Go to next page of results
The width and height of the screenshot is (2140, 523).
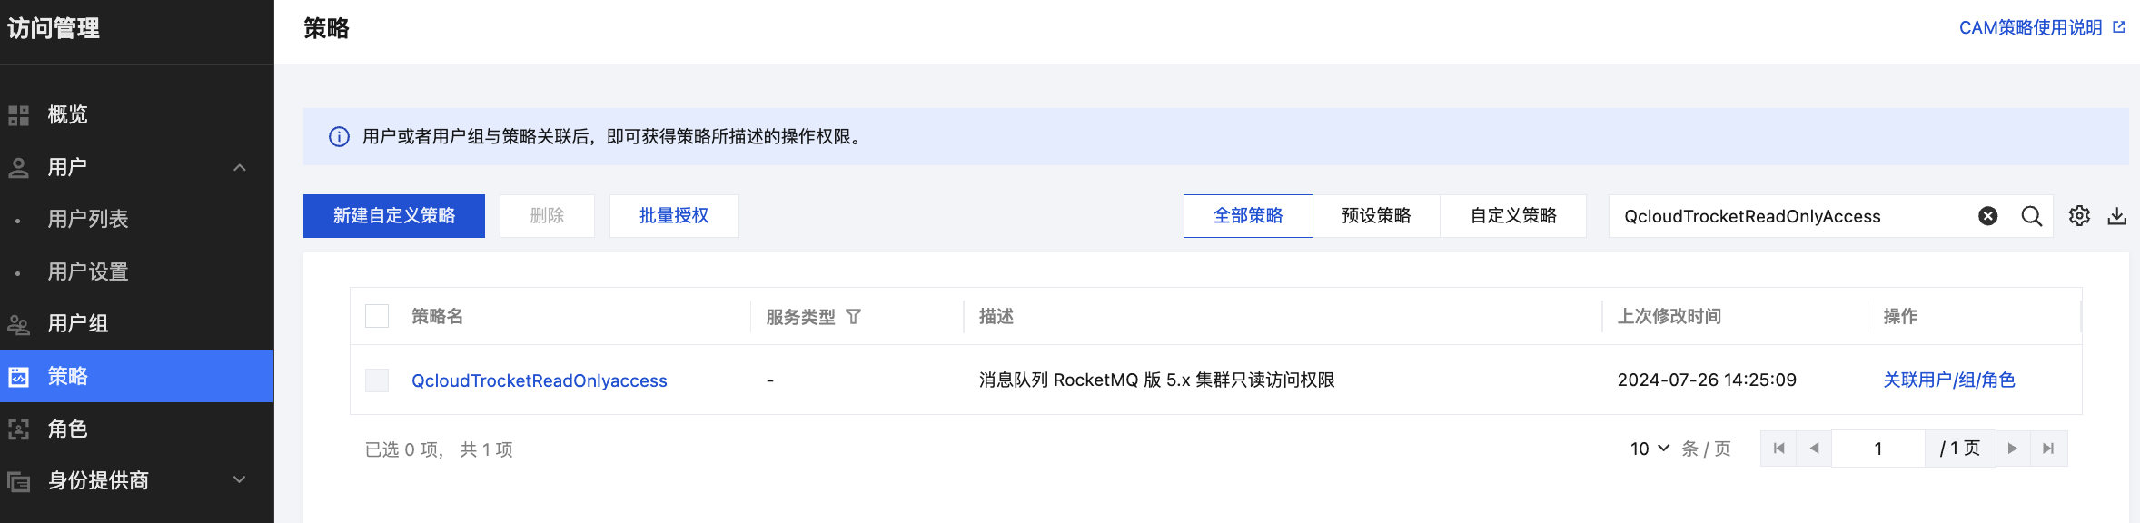[x=2013, y=449]
